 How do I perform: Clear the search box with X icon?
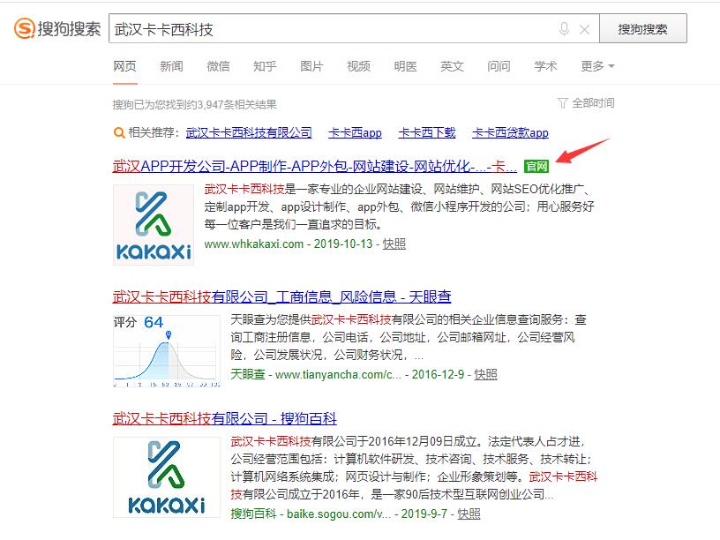coord(584,30)
